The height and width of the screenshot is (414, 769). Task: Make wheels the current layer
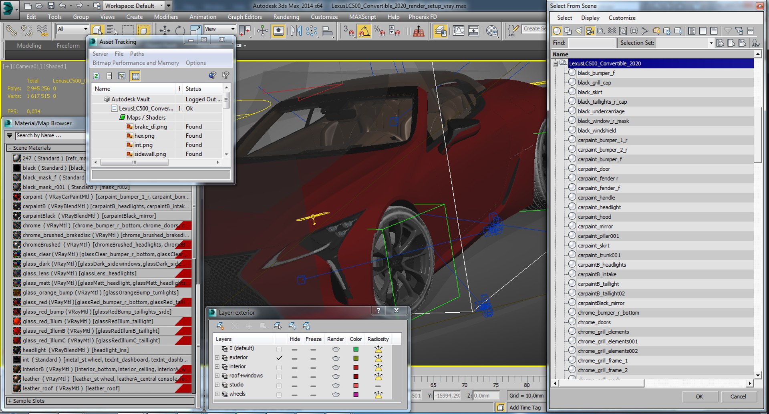279,395
